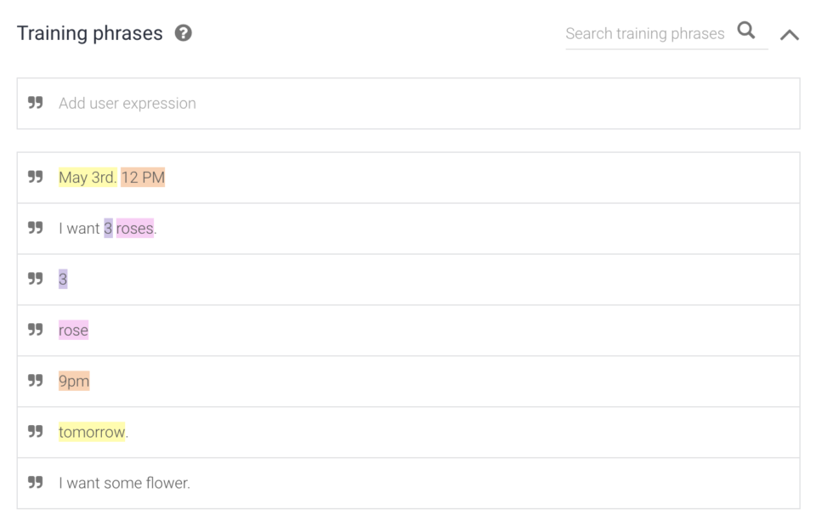Select the highlighted "May 3rd" date annotation
The width and height of the screenshot is (816, 527).
coord(85,177)
